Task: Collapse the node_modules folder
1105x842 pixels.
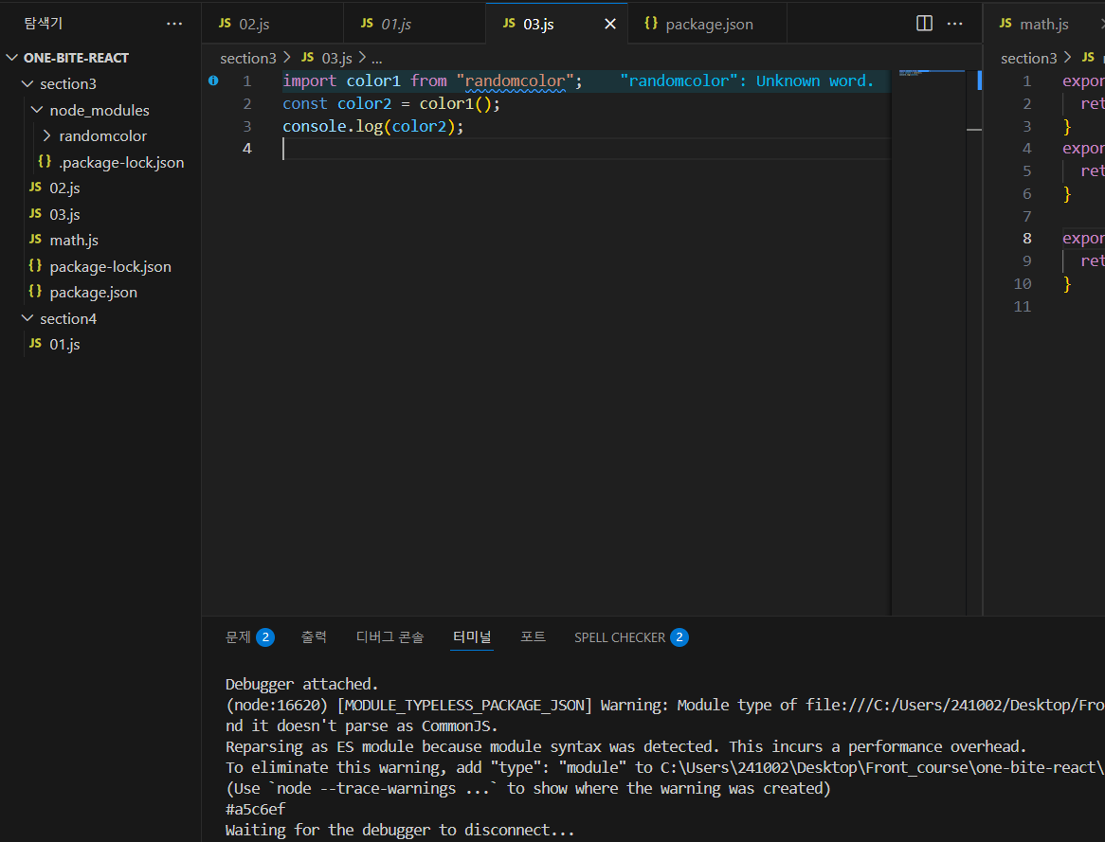Action: click(x=37, y=110)
